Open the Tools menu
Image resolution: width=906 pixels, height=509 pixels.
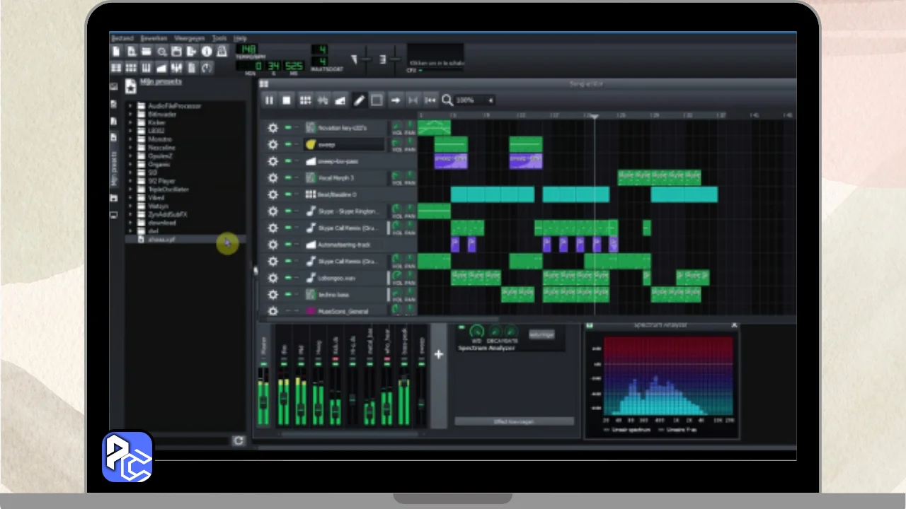pos(219,38)
